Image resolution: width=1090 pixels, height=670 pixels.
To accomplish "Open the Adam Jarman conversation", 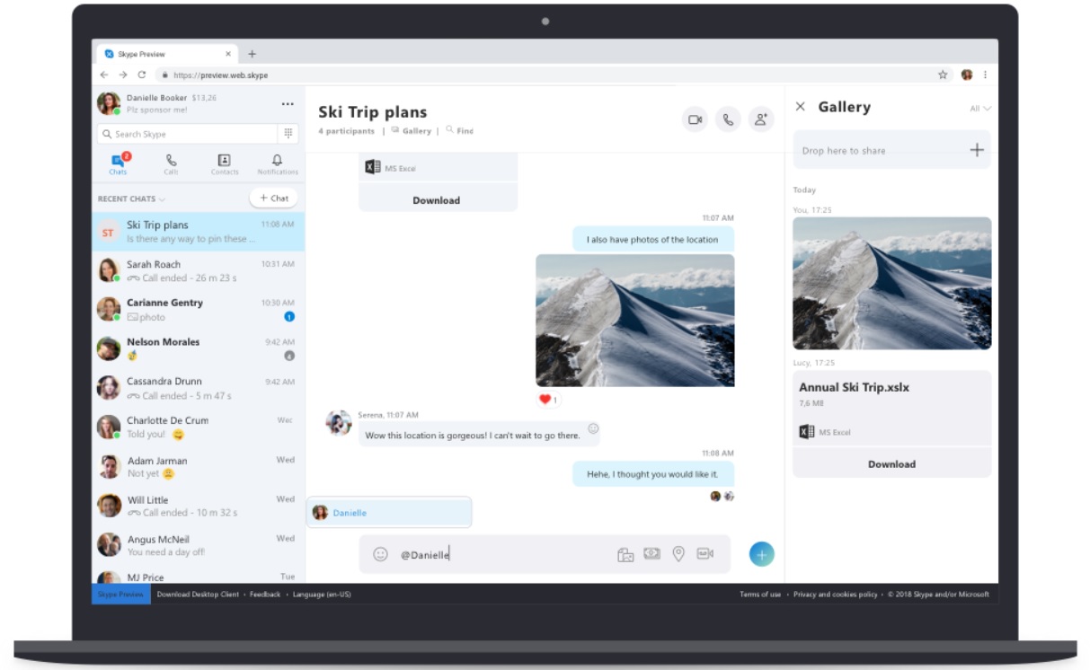I will pyautogui.click(x=198, y=466).
